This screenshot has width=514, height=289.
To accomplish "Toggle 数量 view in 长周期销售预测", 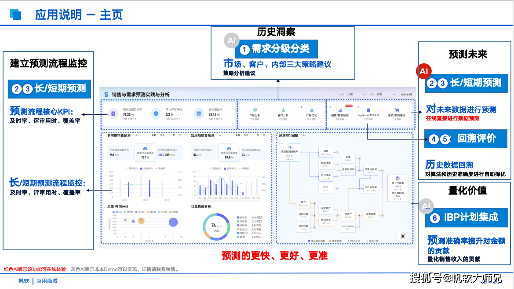I will (x=162, y=135).
